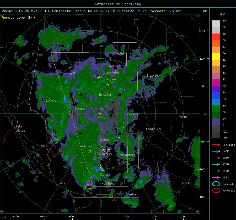Click the ThreeHills label

click(132, 114)
